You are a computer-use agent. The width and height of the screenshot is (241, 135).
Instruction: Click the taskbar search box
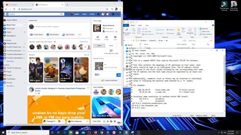(27, 132)
